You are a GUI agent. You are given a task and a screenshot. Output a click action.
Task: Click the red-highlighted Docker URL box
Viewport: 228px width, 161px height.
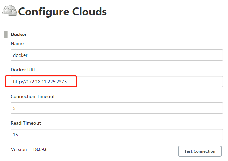[x=41, y=82]
